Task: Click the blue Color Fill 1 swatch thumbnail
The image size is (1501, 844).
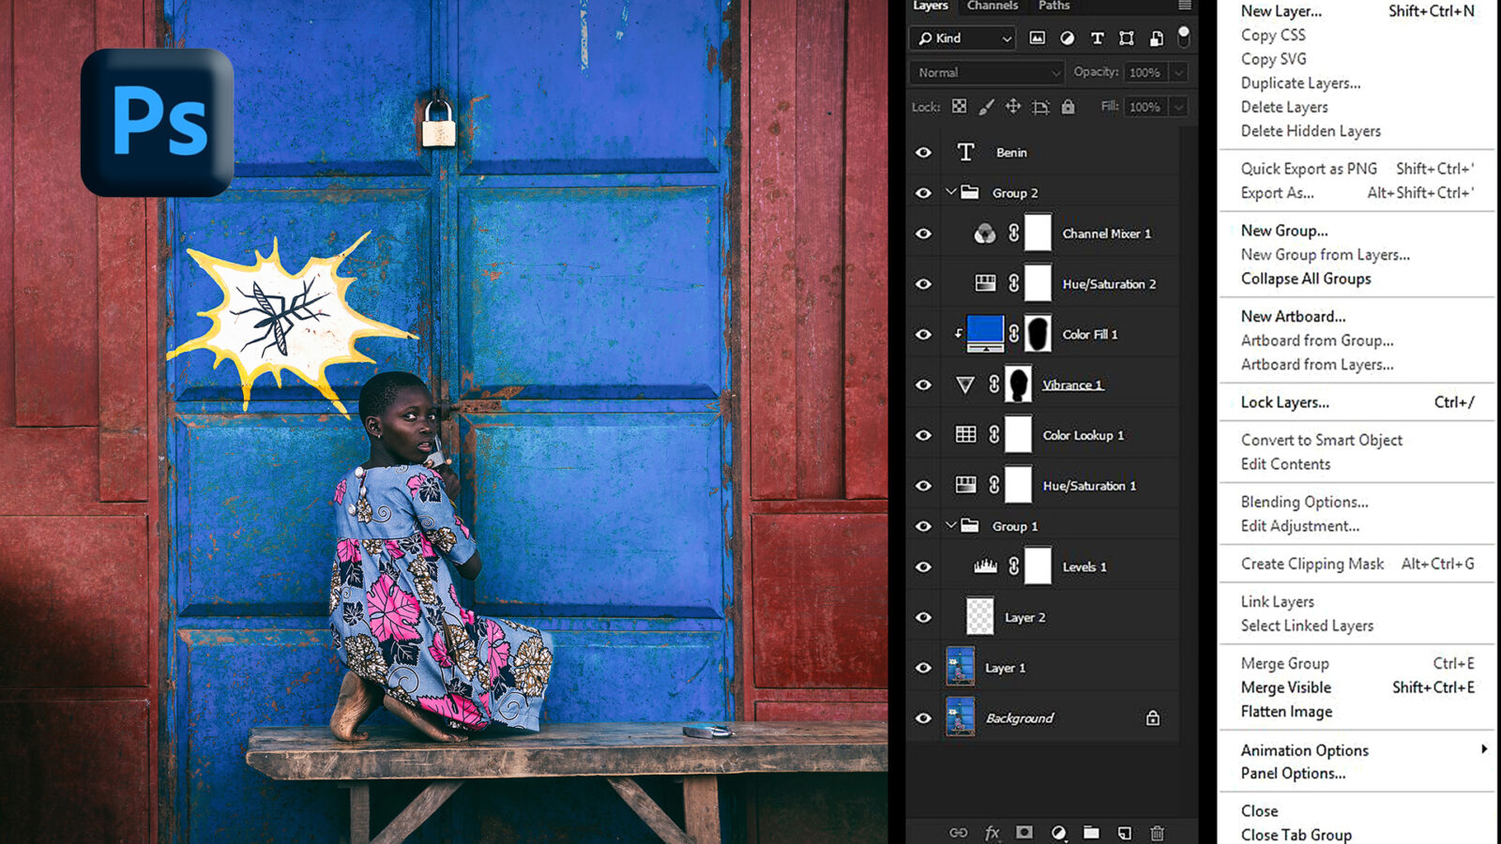Action: point(984,334)
